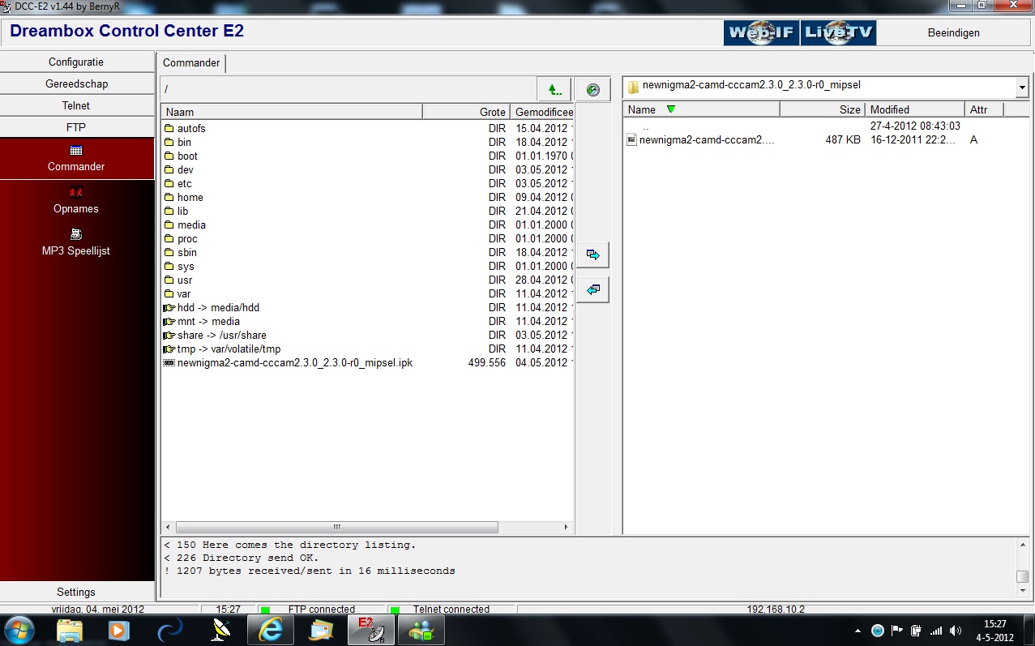Screen dimensions: 1035x646
Task: Click the folder icon in local path box
Action: point(634,87)
